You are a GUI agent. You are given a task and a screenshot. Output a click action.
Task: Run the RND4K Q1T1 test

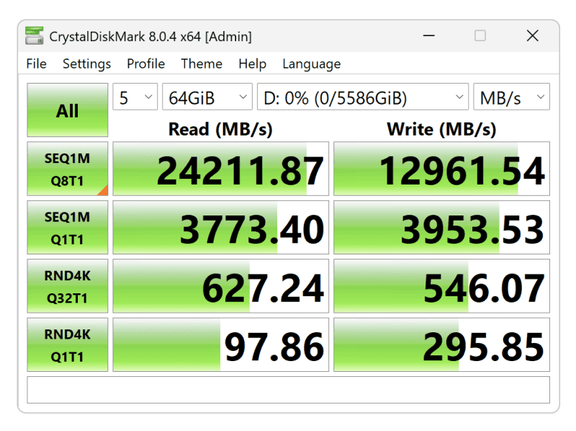(68, 345)
